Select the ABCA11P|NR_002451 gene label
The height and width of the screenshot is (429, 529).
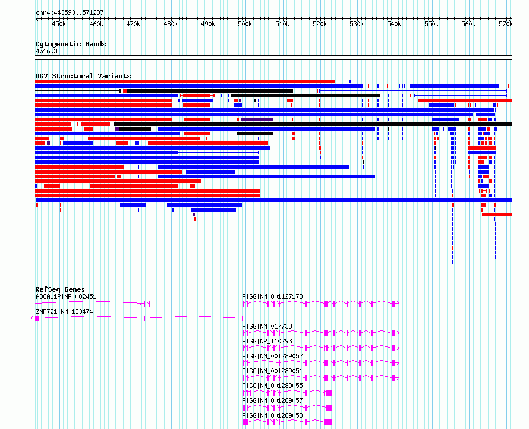coord(66,296)
